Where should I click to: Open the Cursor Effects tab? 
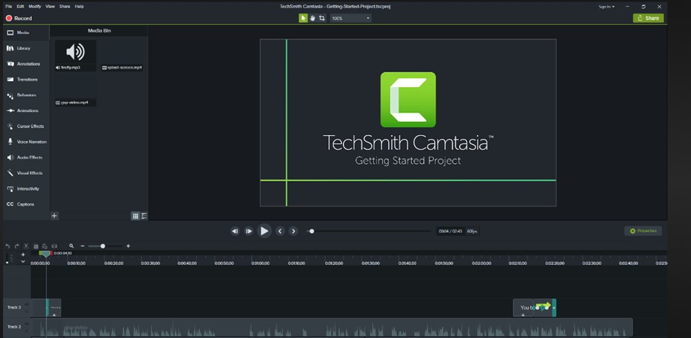click(26, 126)
